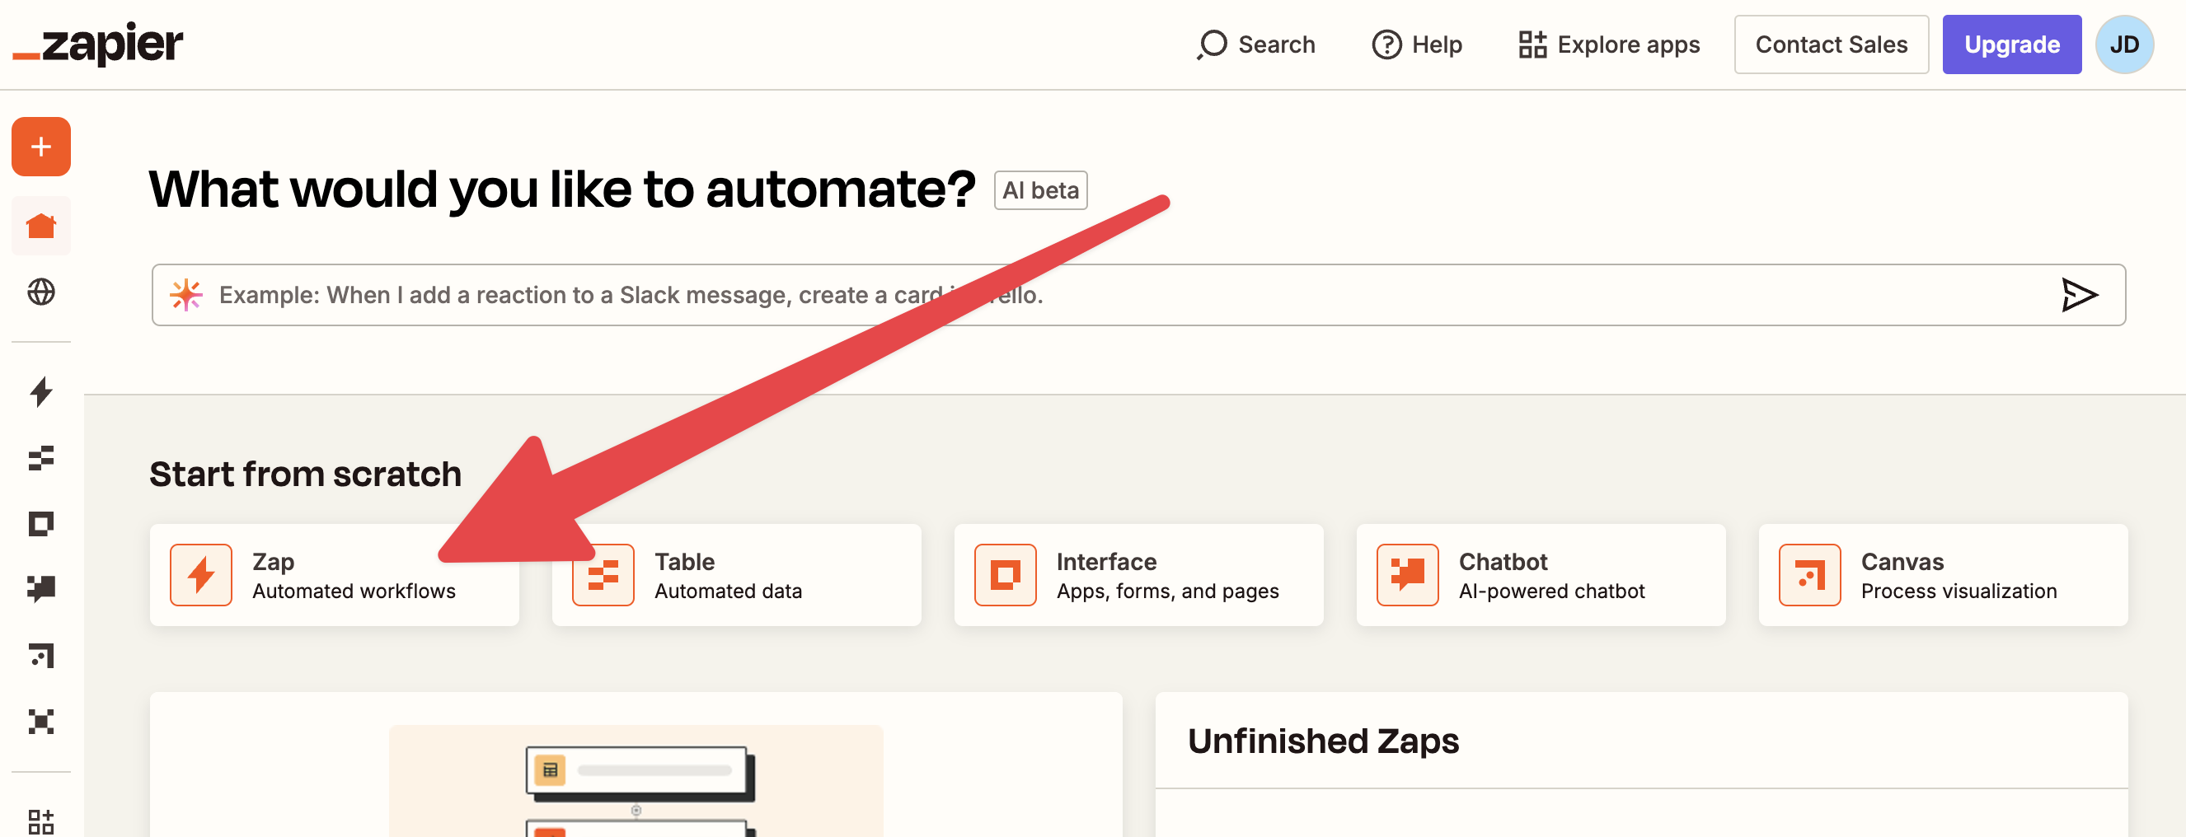Open the Agents icon in sidebar

coord(40,722)
